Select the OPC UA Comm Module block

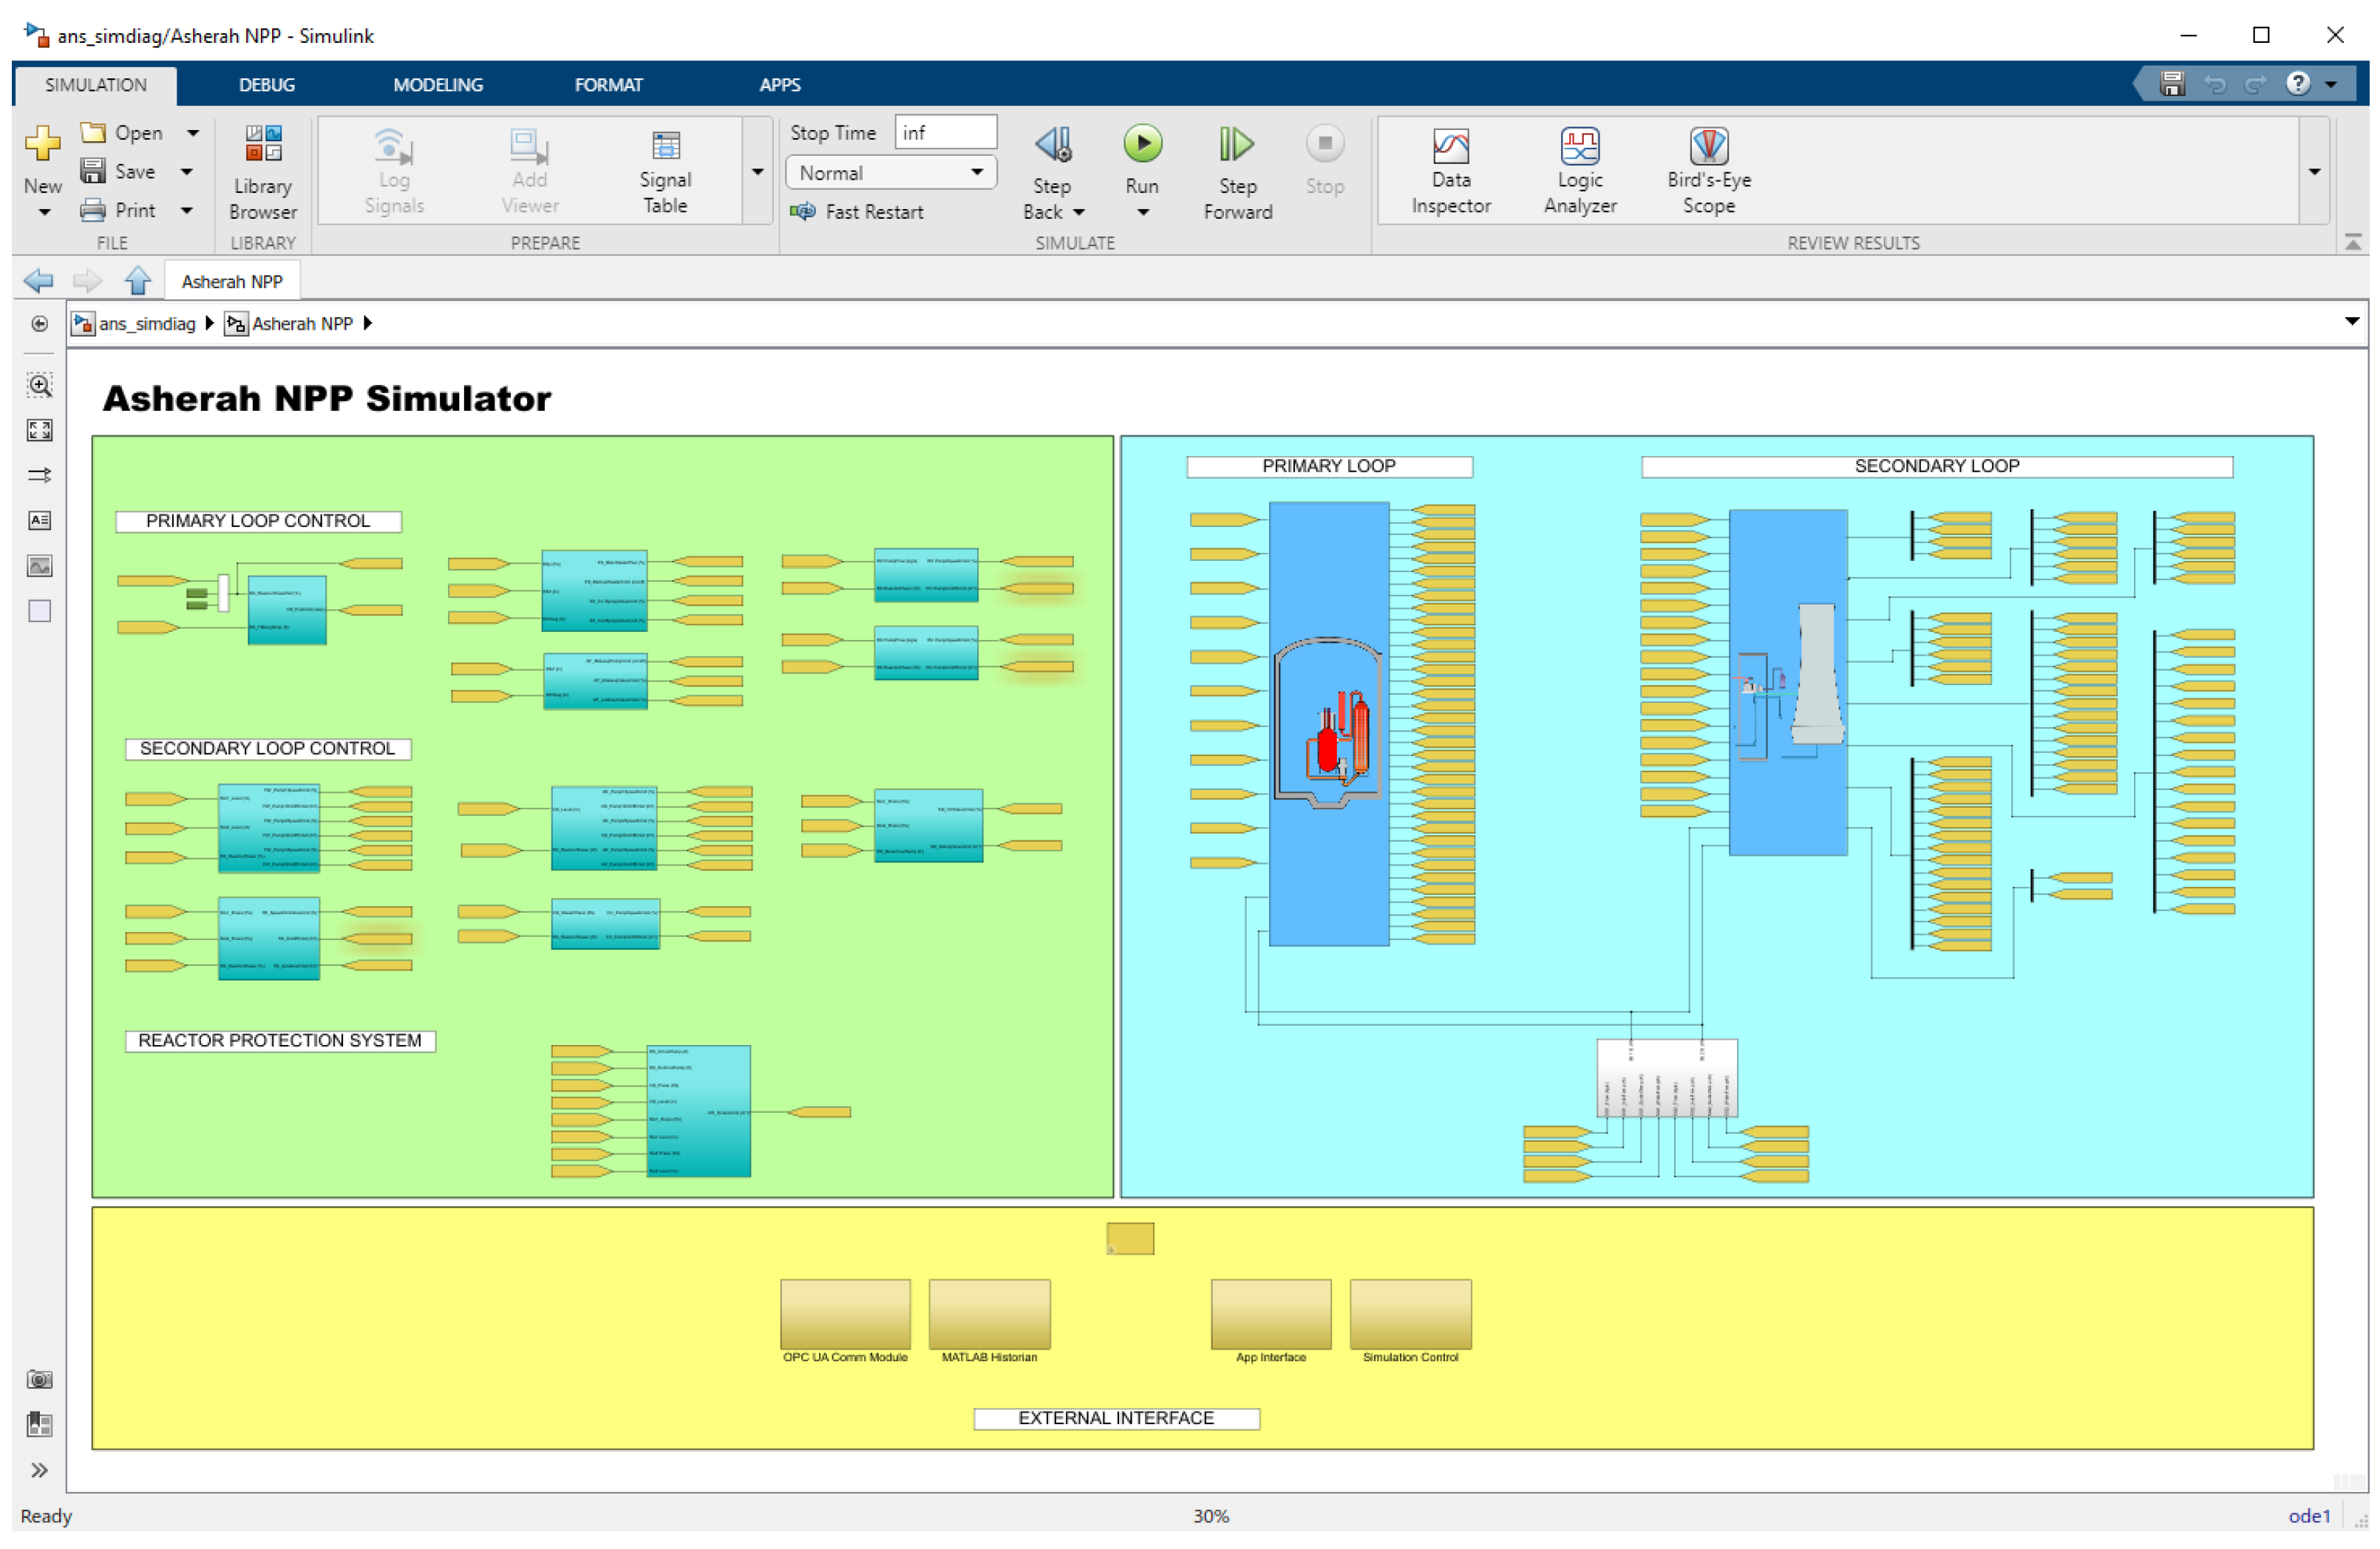(845, 1313)
